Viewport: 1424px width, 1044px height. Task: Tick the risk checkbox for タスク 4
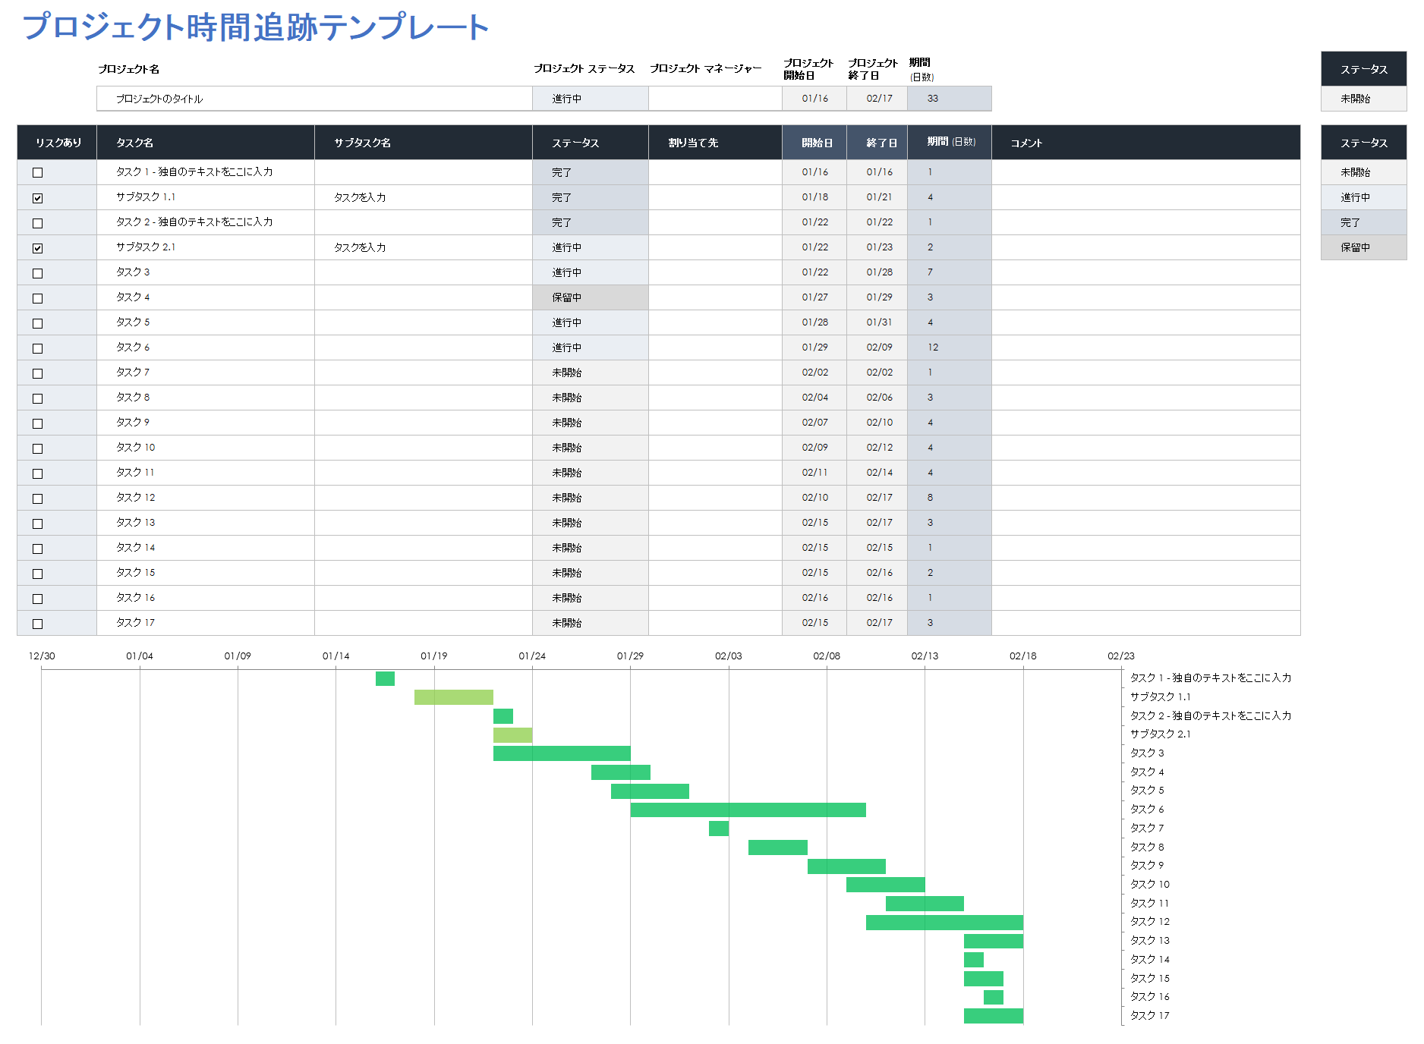click(37, 298)
